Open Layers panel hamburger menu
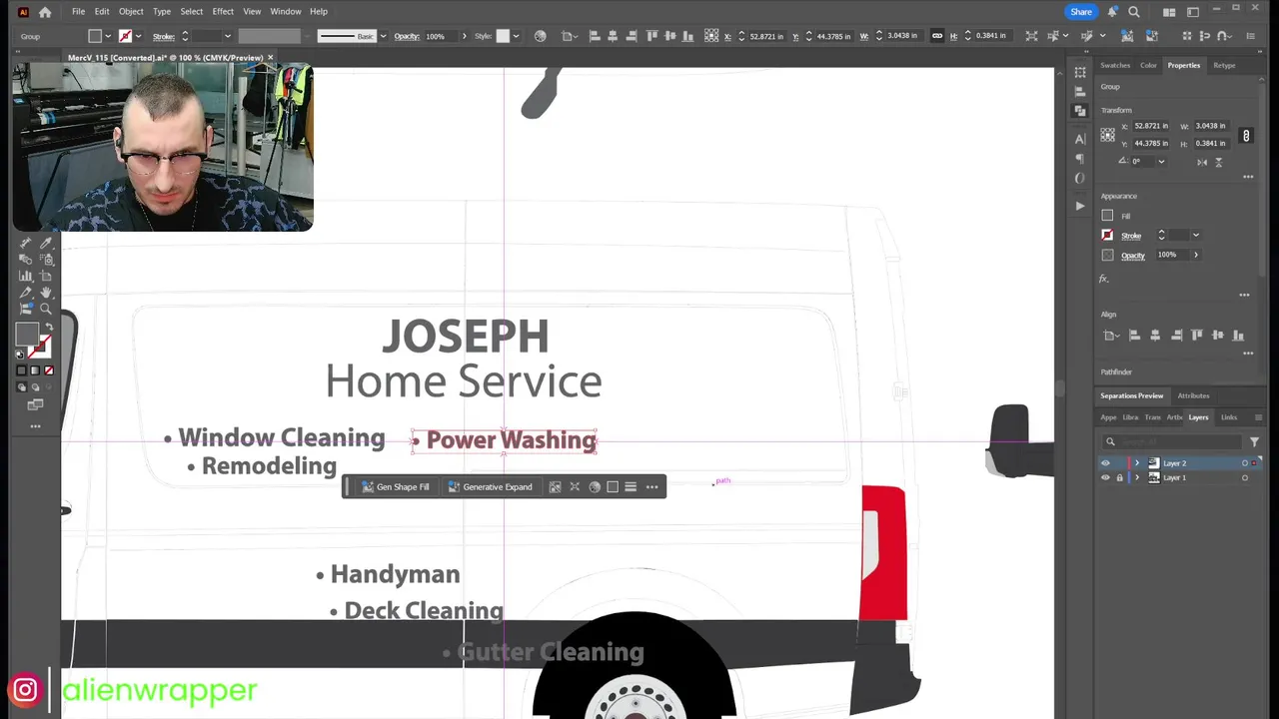This screenshot has height=719, width=1279. click(1258, 417)
